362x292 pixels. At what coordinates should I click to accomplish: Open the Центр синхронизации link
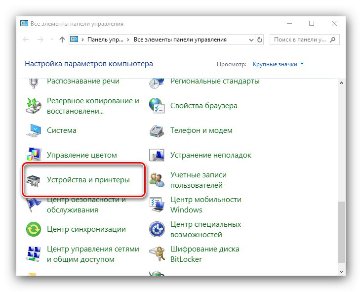(x=86, y=229)
